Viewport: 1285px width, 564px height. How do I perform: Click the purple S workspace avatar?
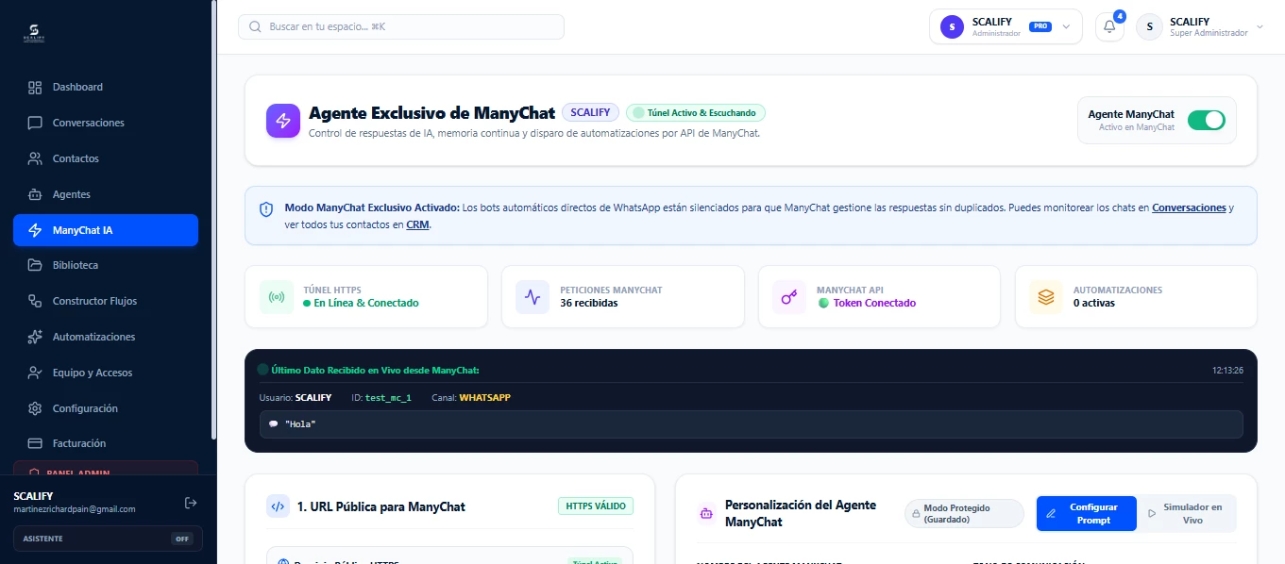952,26
